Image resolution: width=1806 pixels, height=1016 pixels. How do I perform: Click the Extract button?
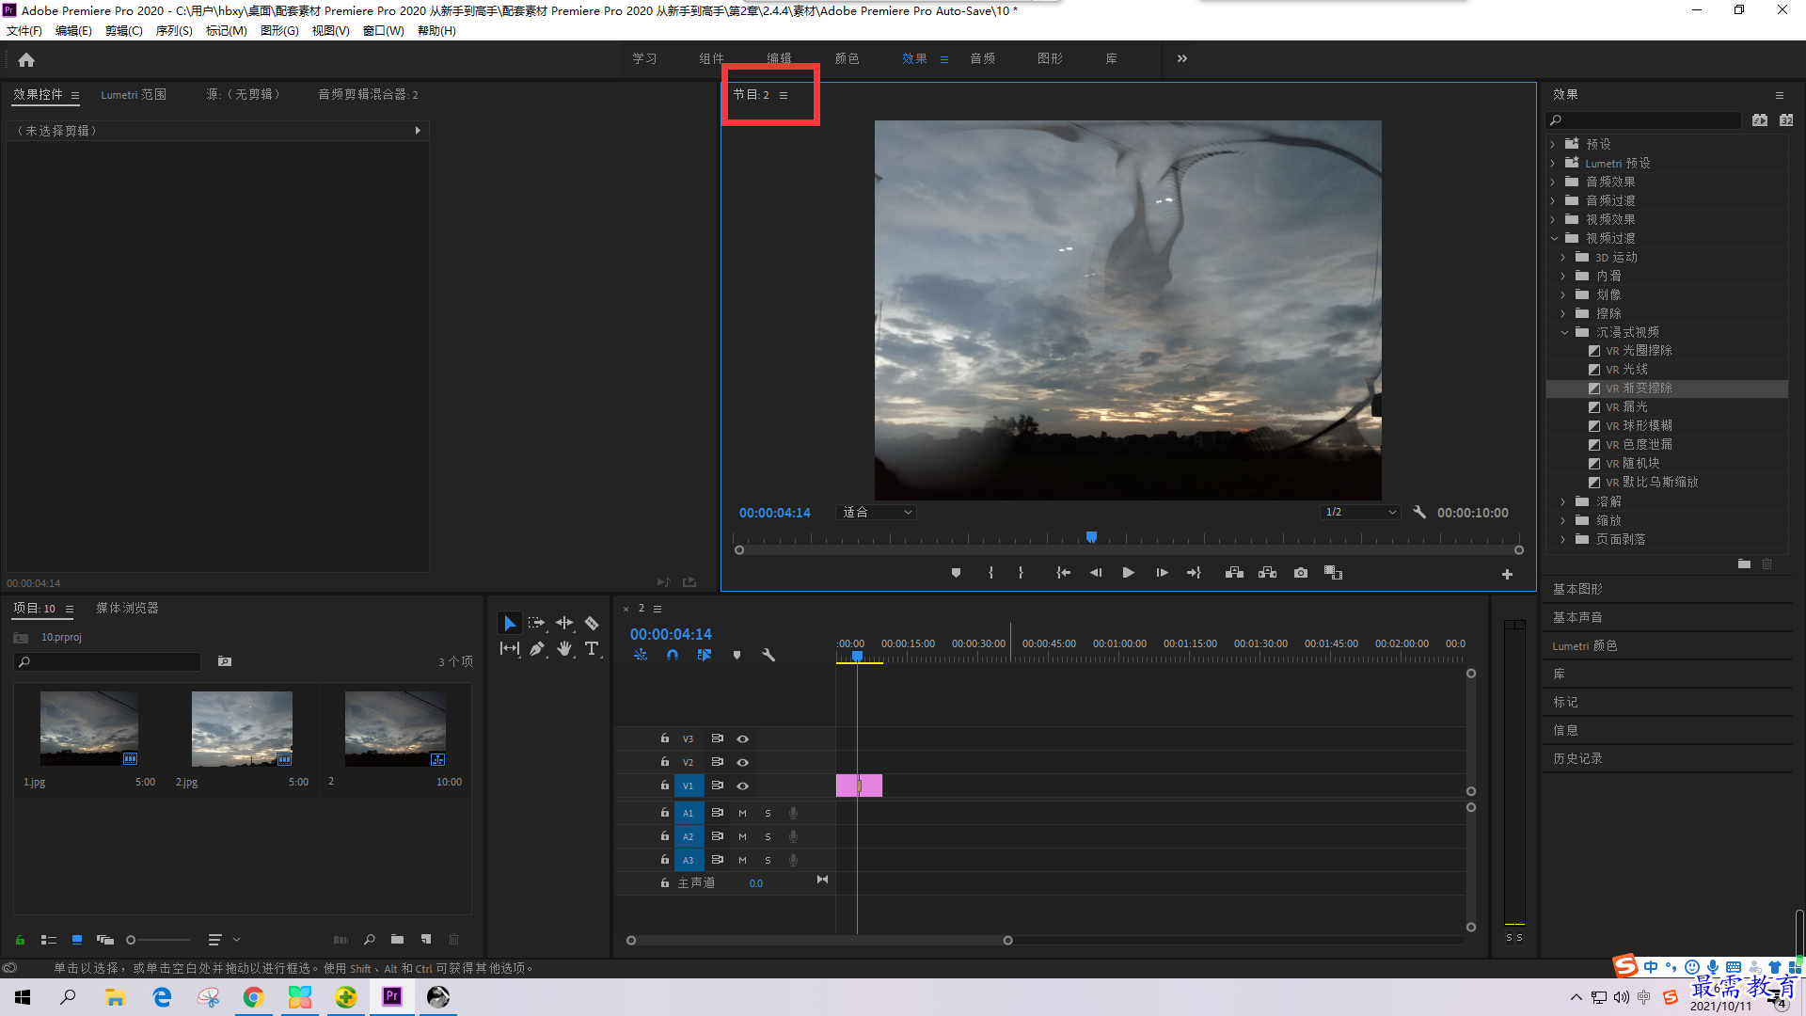coord(1267,573)
